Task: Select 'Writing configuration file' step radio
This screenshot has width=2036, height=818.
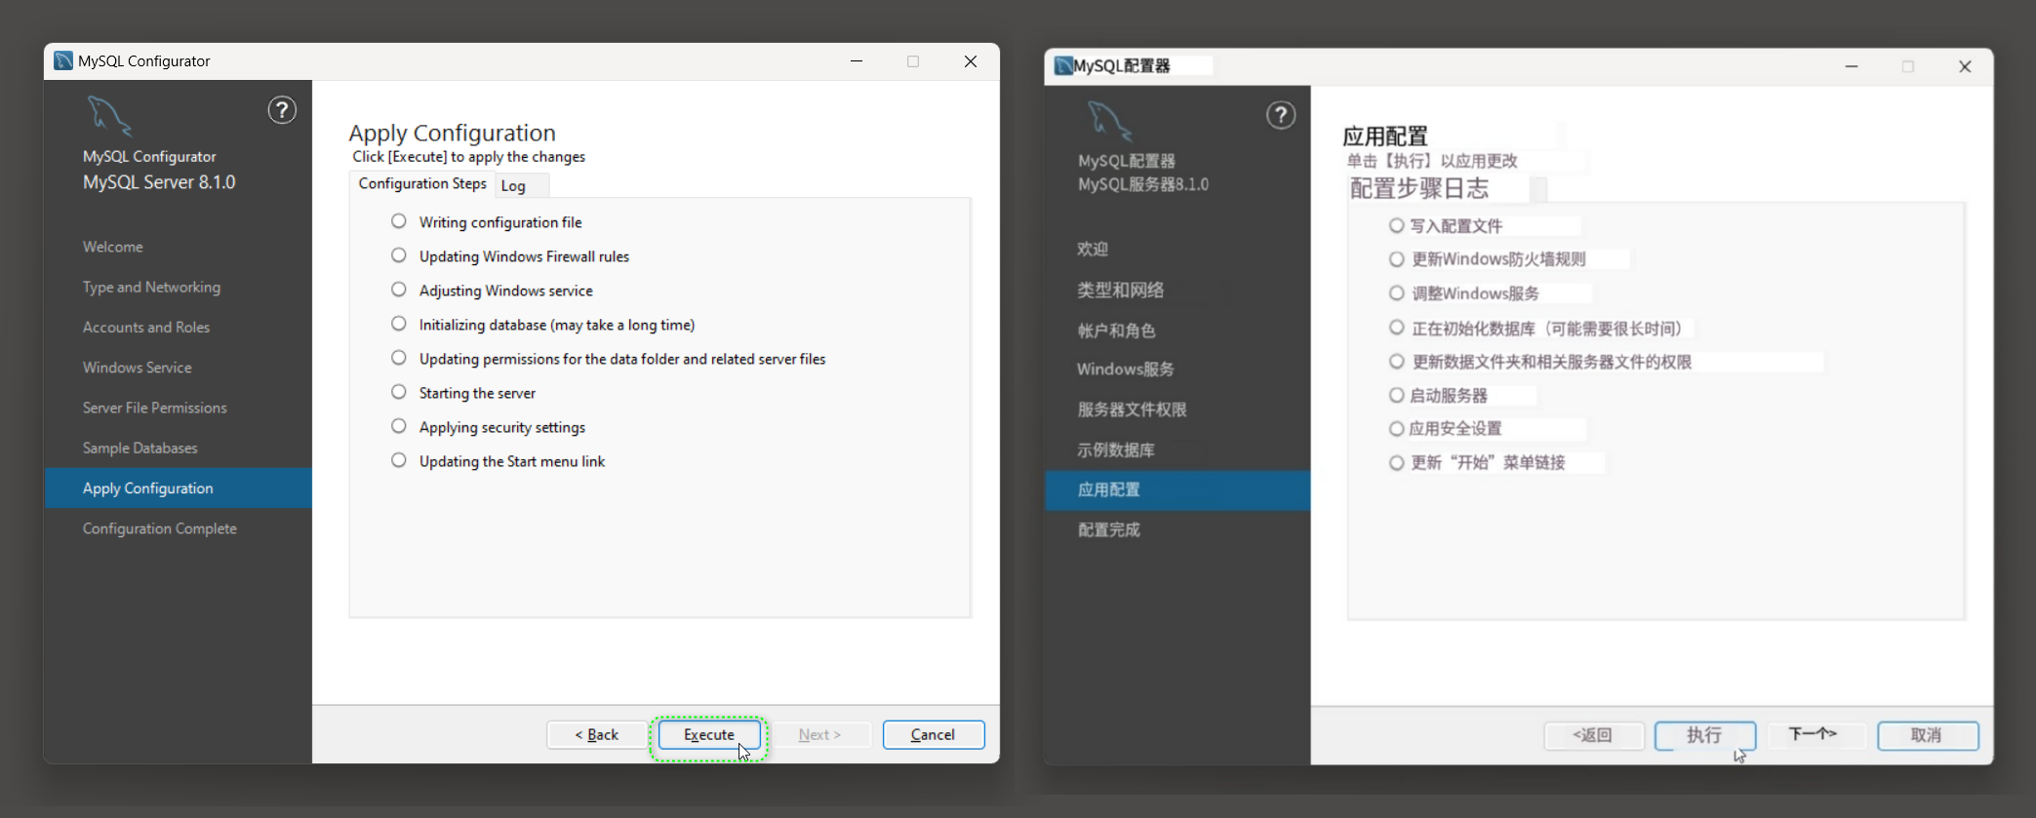Action: click(399, 221)
